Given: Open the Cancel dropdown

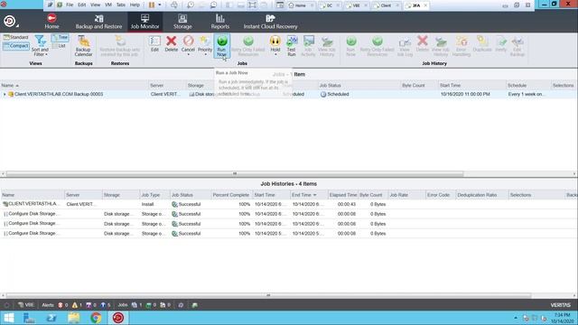Looking at the screenshot, I should (188, 54).
